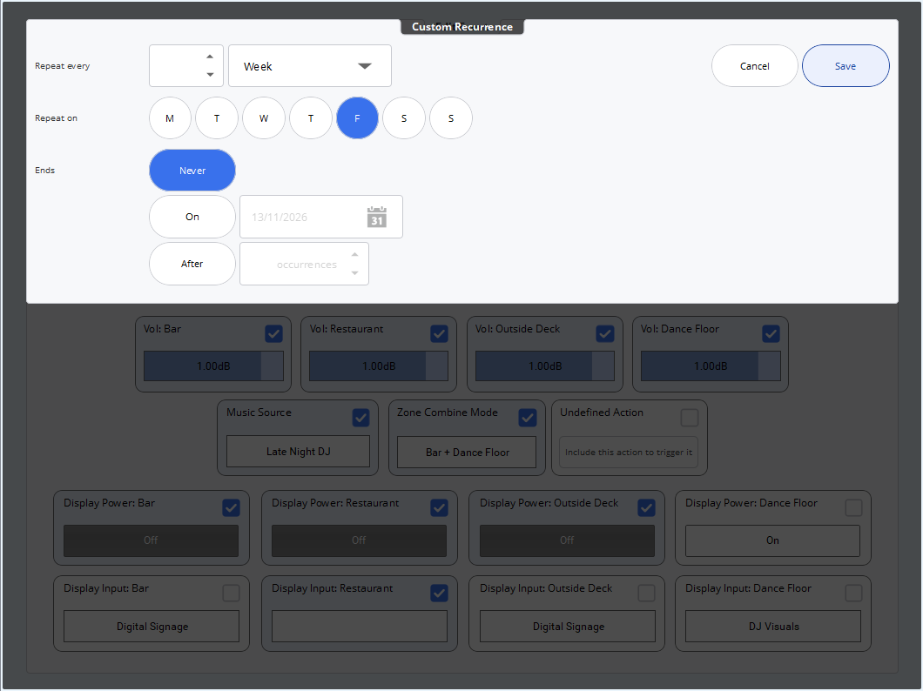923x691 pixels.
Task: Open the Week frequency dropdown
Action: pos(310,66)
